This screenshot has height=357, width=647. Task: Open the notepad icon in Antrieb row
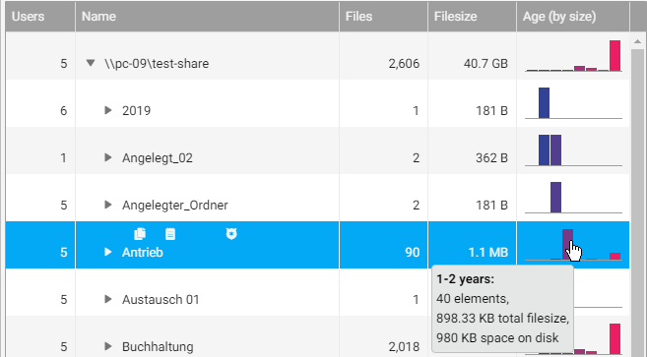click(x=170, y=234)
